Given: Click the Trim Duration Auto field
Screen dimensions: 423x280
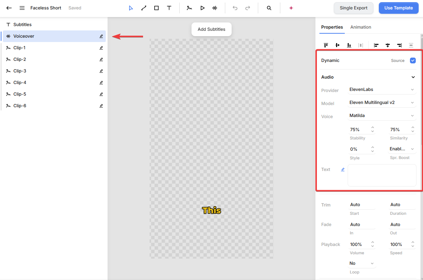Looking at the screenshot, I should 402,205.
